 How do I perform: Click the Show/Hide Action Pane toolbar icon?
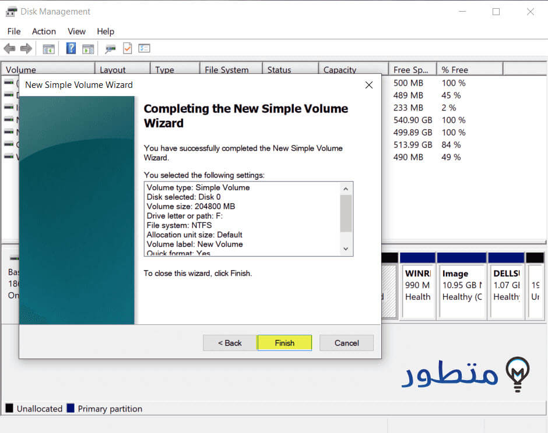point(88,49)
